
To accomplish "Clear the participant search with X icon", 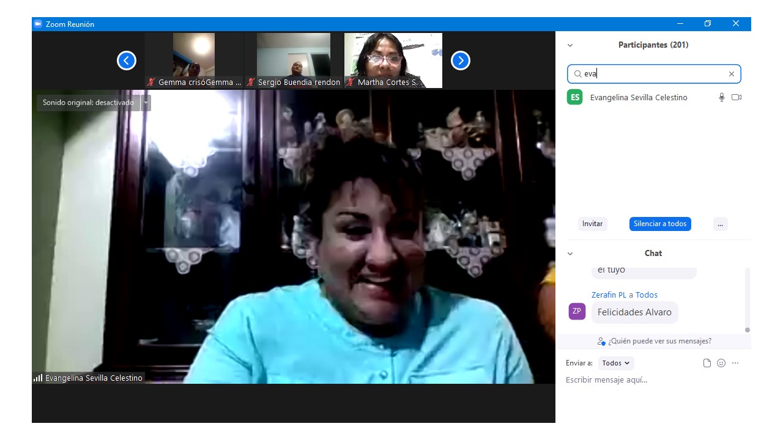I will [731, 74].
